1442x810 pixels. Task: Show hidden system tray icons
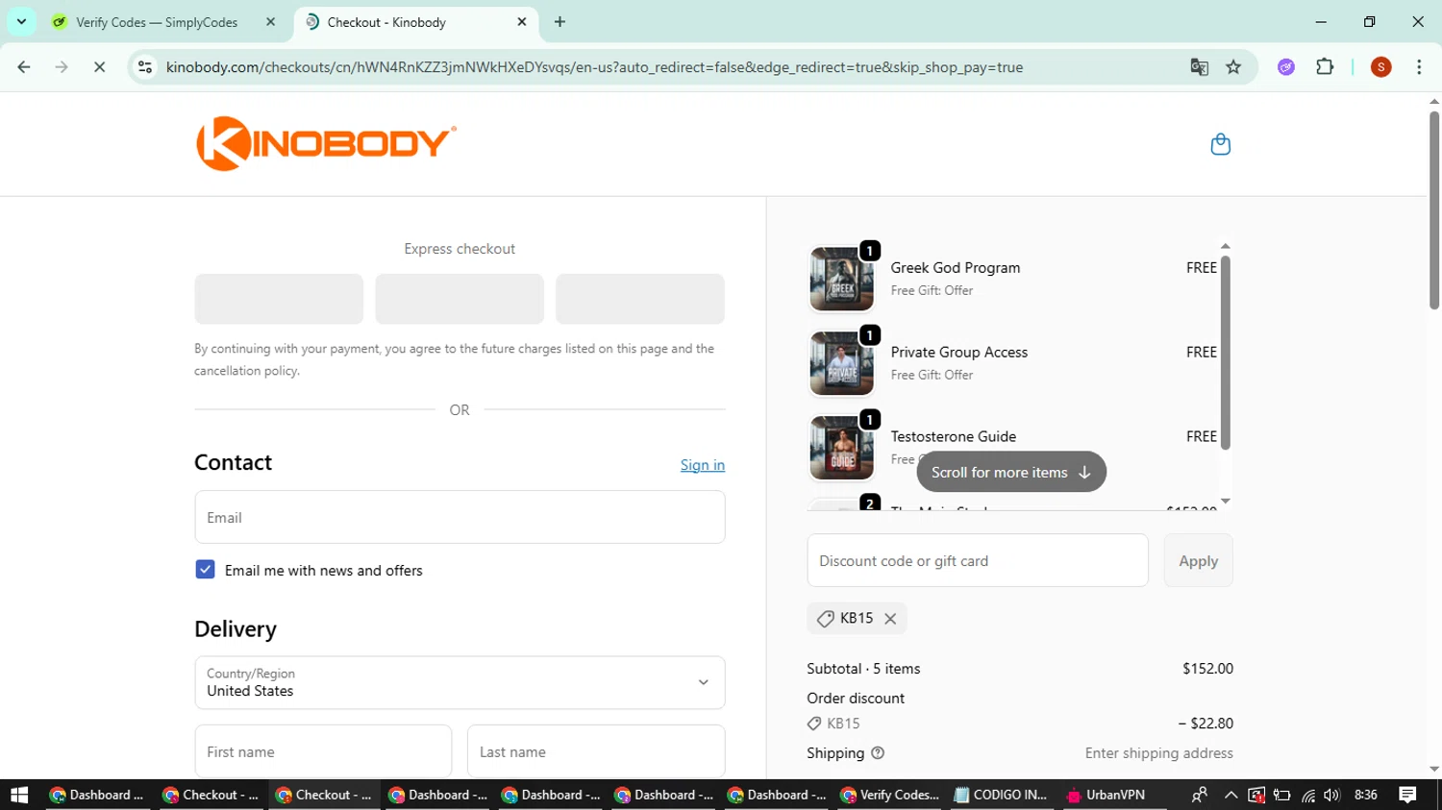point(1231,795)
